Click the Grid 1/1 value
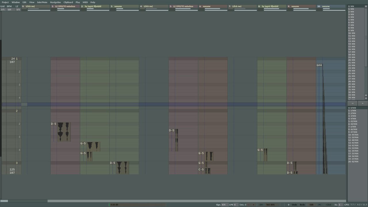Viewport: 368px width, 207px height. point(3,9)
